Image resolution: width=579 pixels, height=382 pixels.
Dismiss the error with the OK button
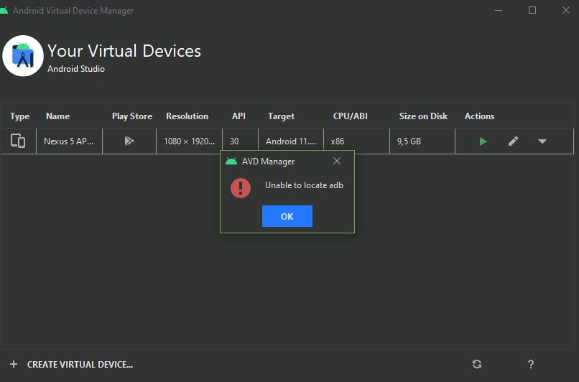tap(287, 216)
